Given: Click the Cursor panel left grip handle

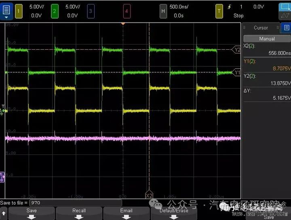Looking at the screenshot, I should [x=245, y=27].
